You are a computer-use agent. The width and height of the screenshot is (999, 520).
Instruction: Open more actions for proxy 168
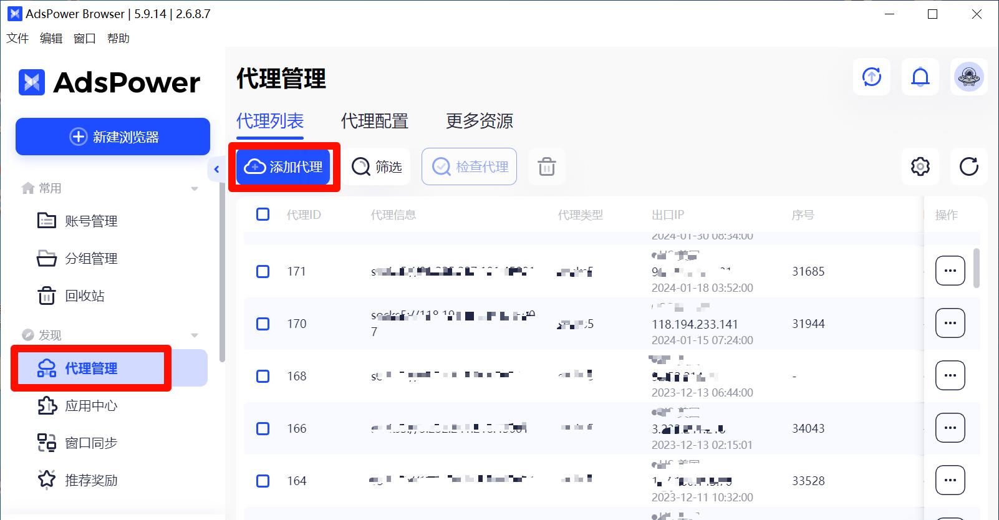click(x=950, y=375)
